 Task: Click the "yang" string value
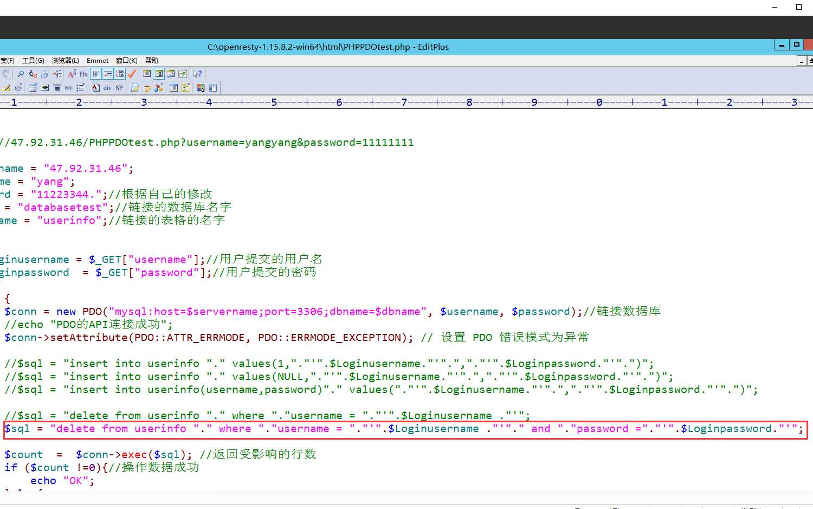point(50,182)
